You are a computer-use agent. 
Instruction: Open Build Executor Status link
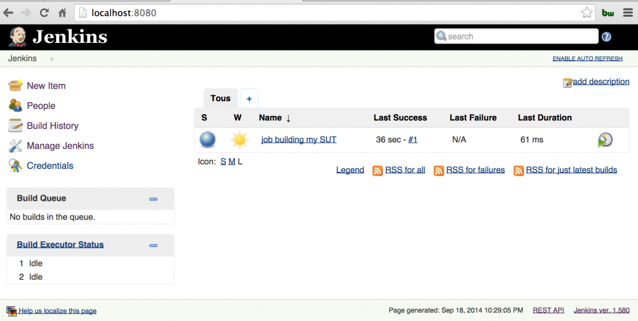click(x=60, y=244)
